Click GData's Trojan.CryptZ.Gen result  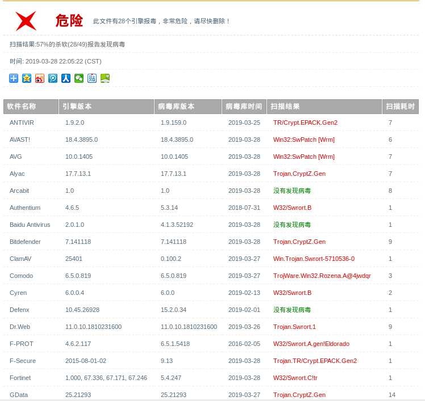(299, 395)
